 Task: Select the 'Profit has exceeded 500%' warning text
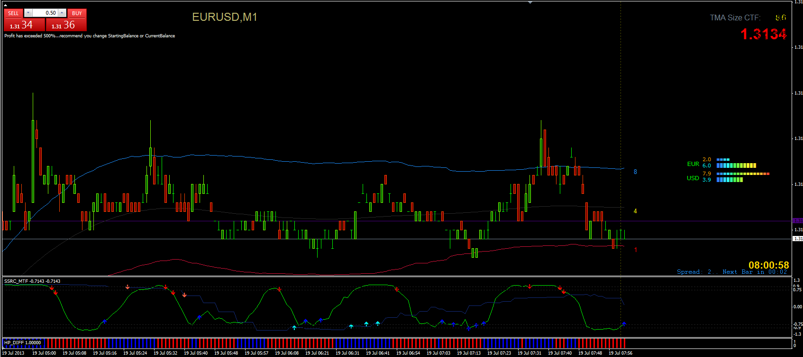[x=90, y=36]
